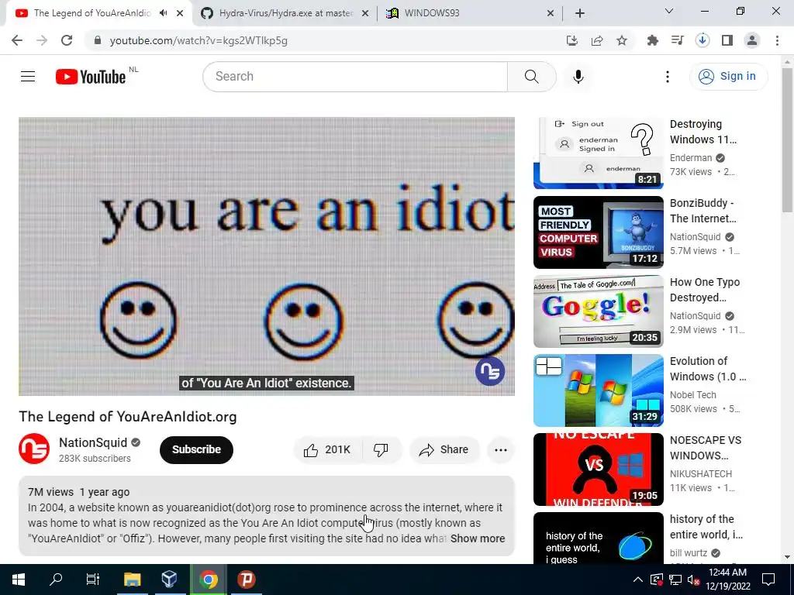Expand the description with Show more
Image resolution: width=794 pixels, height=595 pixels.
(x=478, y=539)
